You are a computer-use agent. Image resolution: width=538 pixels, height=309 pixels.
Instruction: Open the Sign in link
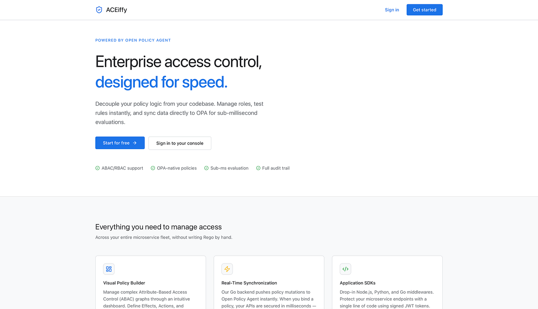pyautogui.click(x=392, y=10)
